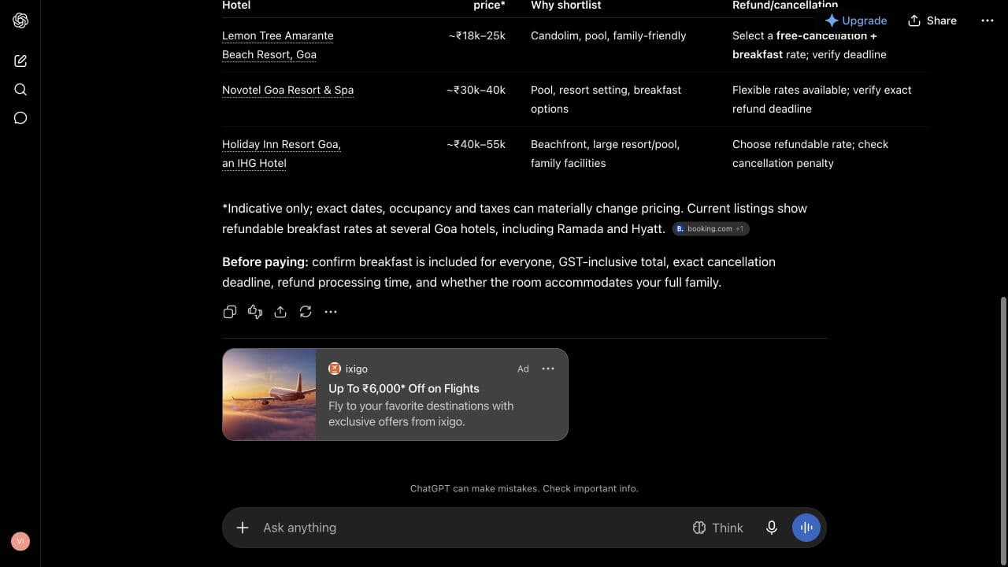Add attachment with plus icon

[243, 528]
